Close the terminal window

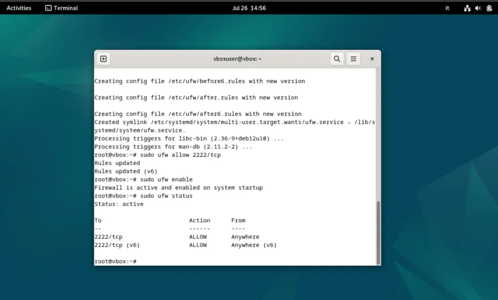click(x=372, y=59)
